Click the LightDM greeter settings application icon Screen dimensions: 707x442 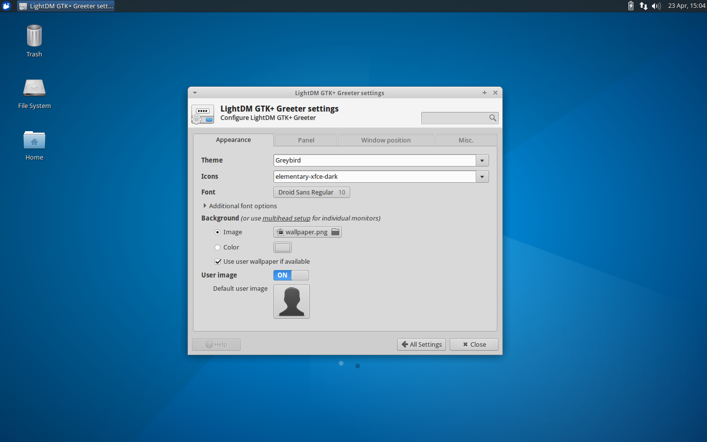(202, 114)
